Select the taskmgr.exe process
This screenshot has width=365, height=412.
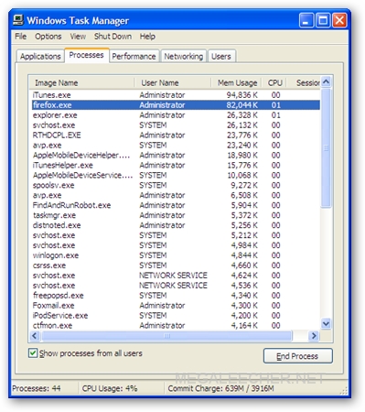(175, 215)
